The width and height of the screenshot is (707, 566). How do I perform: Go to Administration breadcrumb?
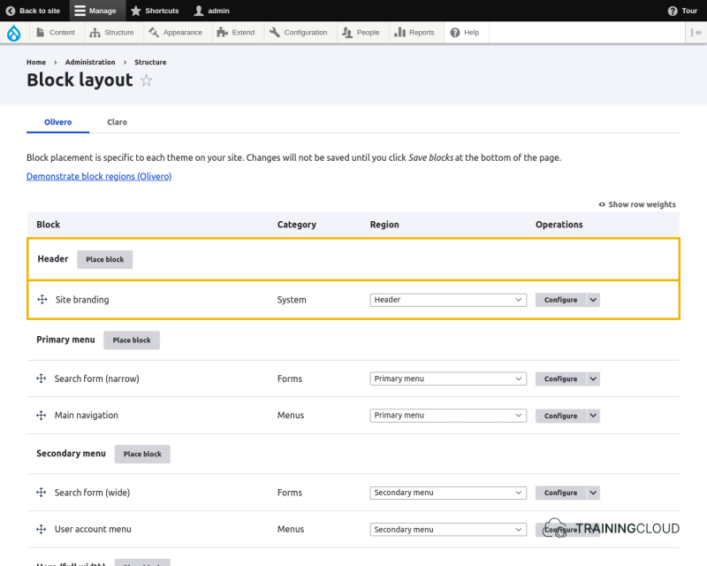tap(90, 62)
